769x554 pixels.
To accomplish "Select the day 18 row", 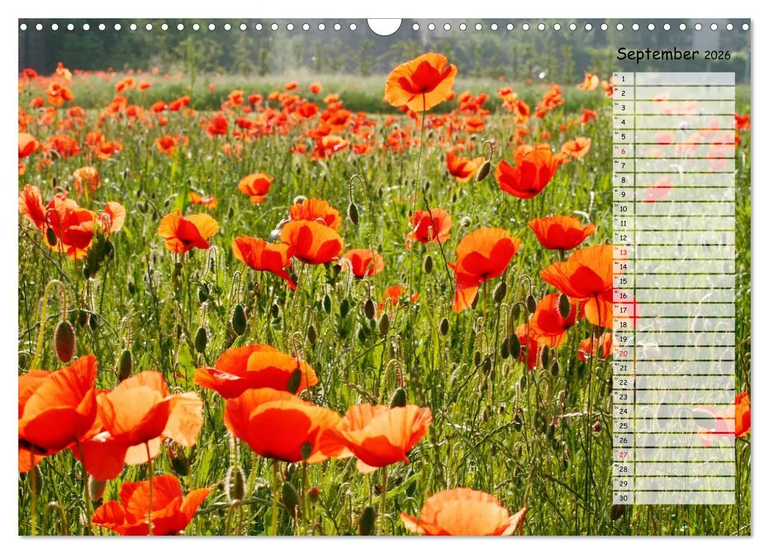I will pyautogui.click(x=674, y=325).
